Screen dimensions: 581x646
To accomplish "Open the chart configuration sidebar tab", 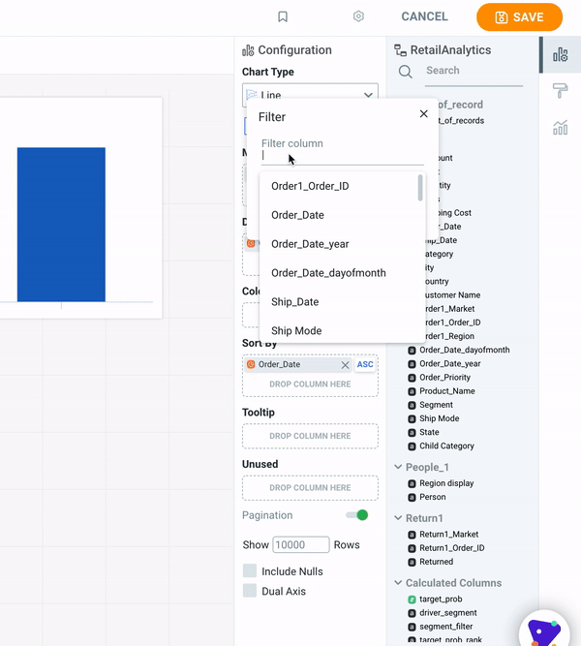I will click(561, 55).
